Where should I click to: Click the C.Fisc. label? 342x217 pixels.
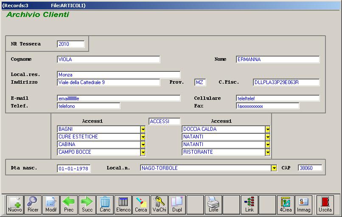tap(229, 82)
